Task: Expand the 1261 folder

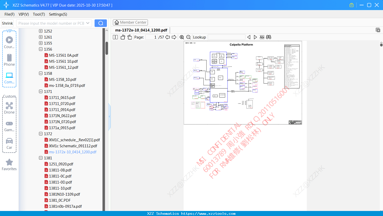Action: 41,37
